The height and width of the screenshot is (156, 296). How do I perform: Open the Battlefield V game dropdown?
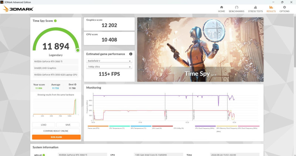pyautogui.click(x=109, y=61)
